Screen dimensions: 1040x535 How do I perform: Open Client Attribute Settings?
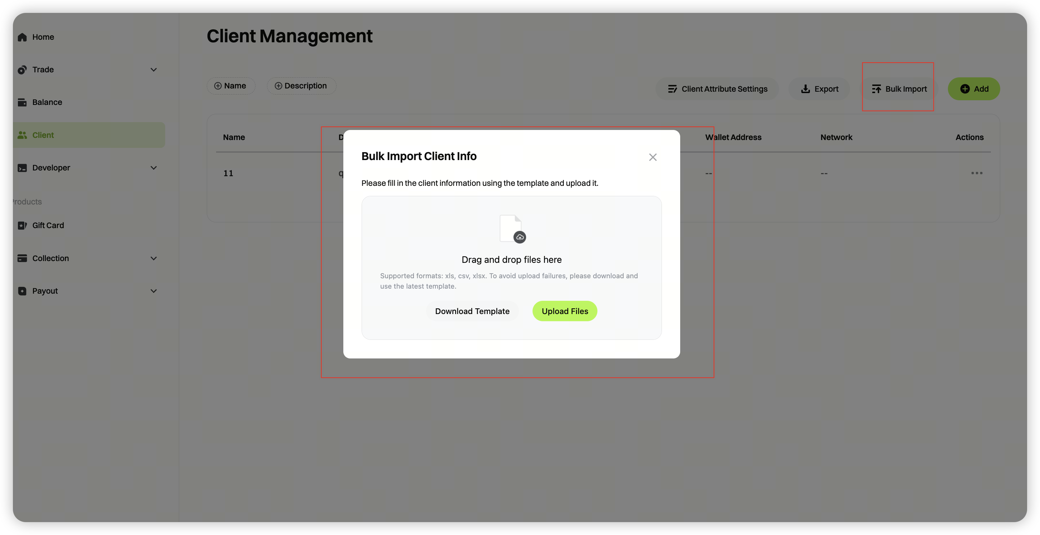(717, 89)
